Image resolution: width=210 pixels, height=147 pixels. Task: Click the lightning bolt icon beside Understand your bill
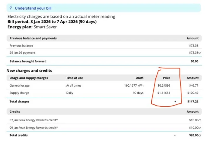point(10,8)
